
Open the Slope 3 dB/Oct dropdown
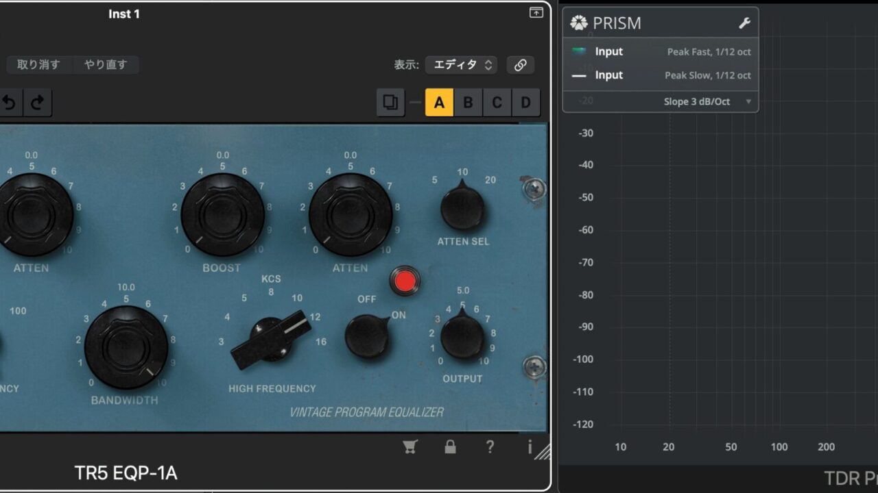[x=707, y=102]
